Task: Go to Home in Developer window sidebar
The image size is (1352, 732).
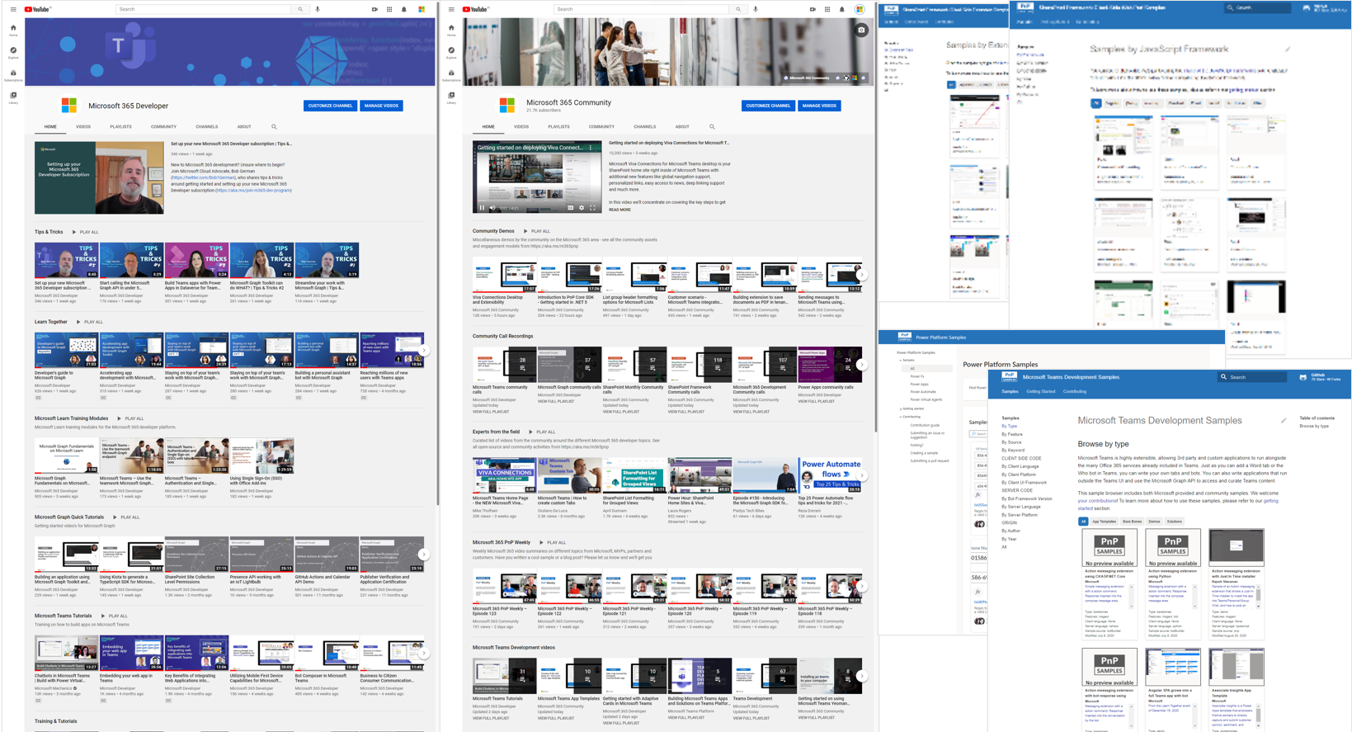Action: point(13,31)
